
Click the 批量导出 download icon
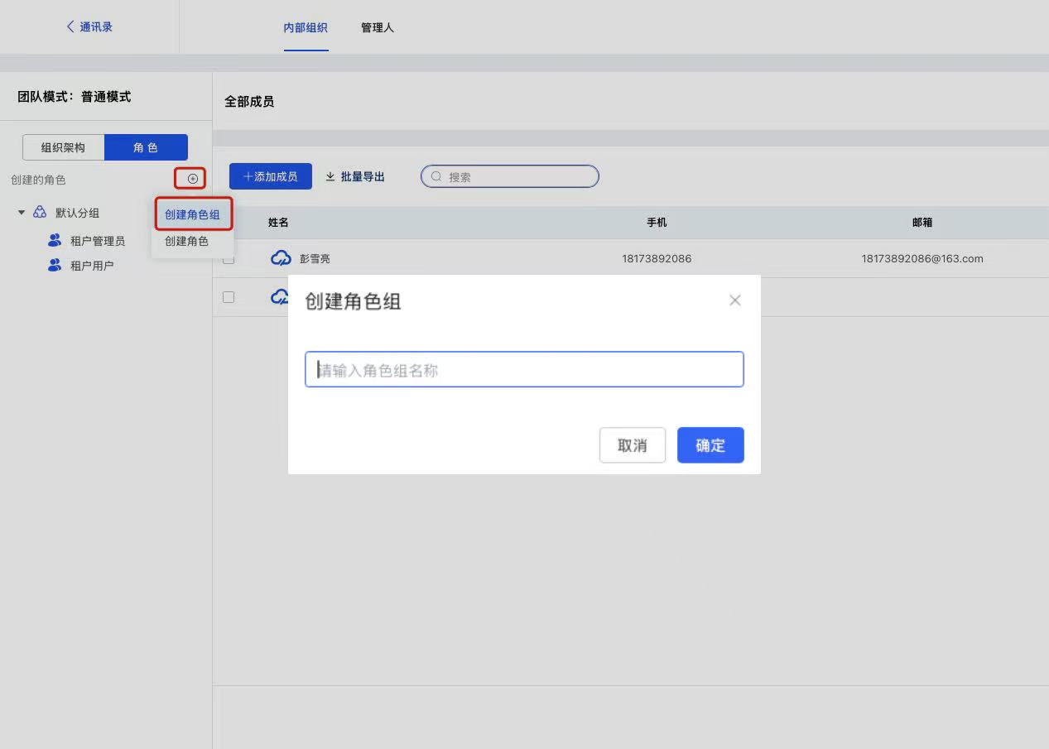click(330, 176)
